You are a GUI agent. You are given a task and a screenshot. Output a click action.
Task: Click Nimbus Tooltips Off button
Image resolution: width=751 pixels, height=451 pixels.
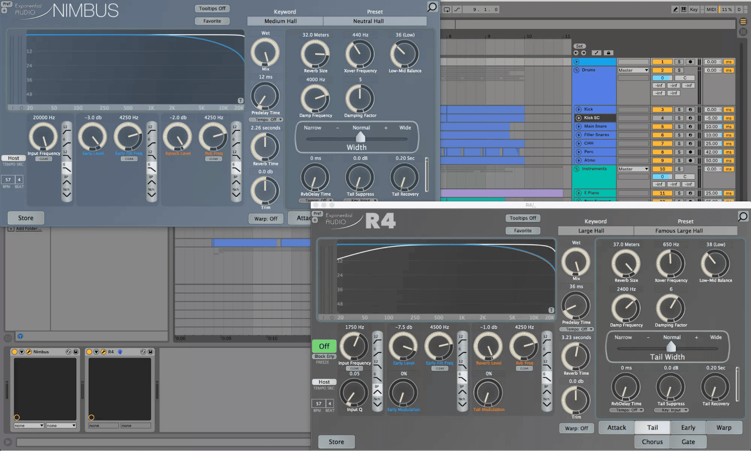coord(212,8)
